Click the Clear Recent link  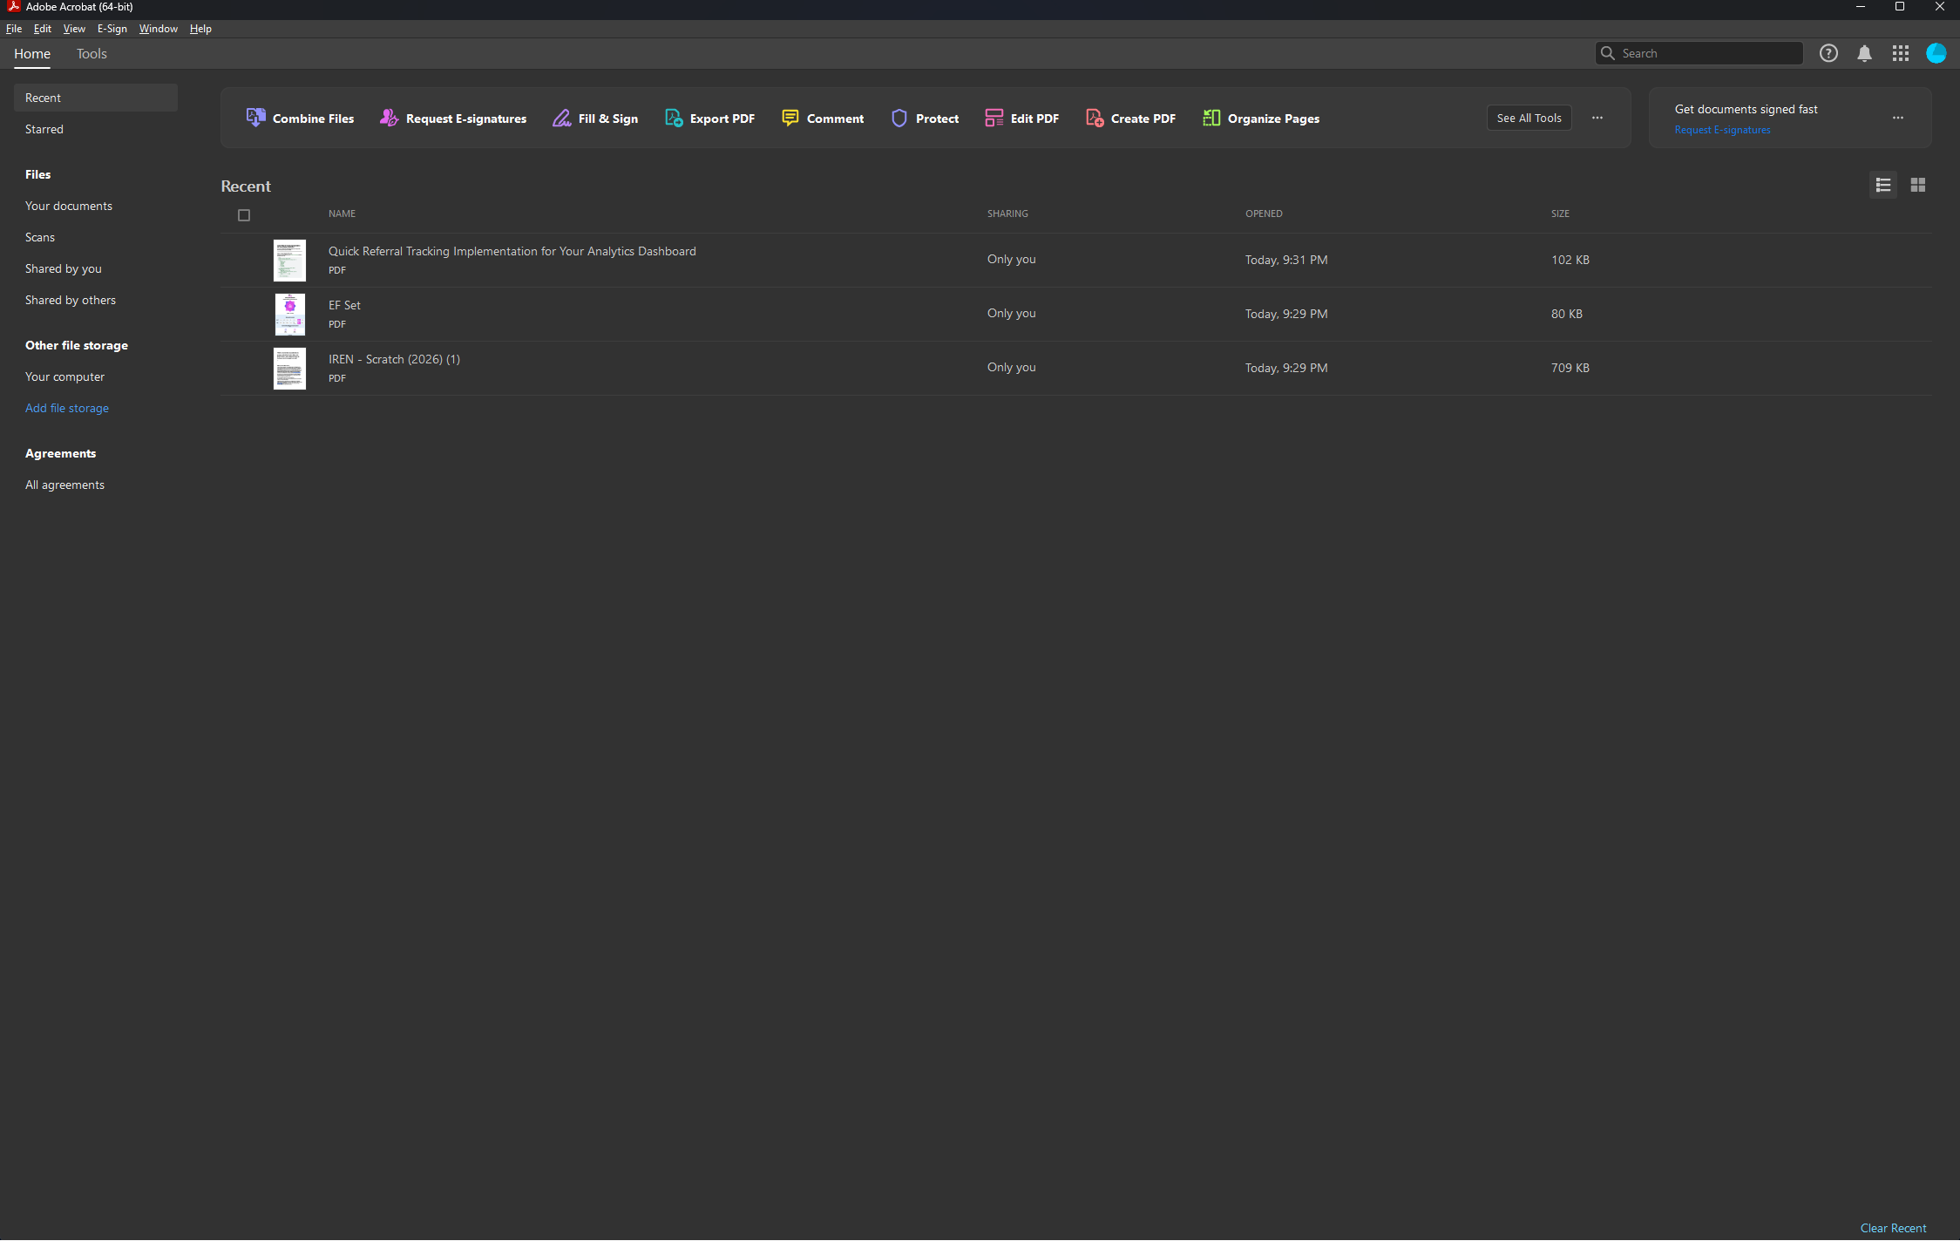pos(1893,1228)
